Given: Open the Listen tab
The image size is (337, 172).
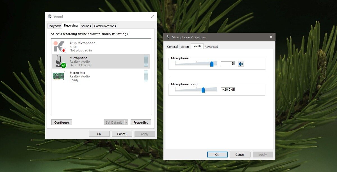Looking at the screenshot, I should [185, 46].
